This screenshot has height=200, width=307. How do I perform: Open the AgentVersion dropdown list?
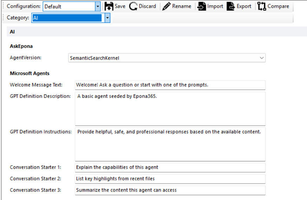pos(261,58)
